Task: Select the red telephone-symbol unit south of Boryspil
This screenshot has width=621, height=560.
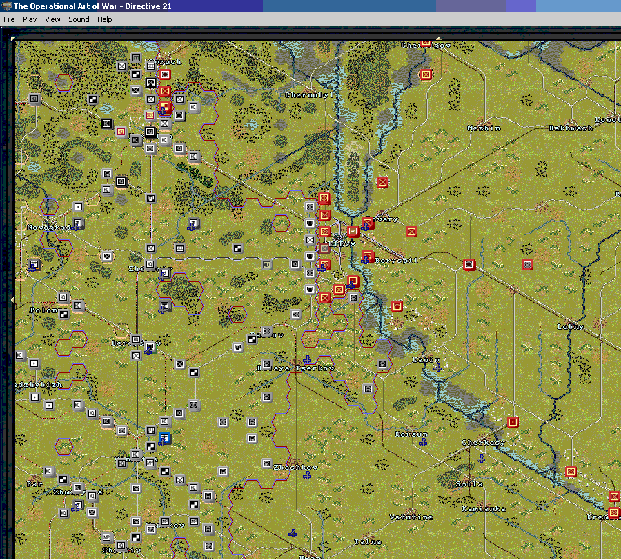Action: [x=397, y=306]
